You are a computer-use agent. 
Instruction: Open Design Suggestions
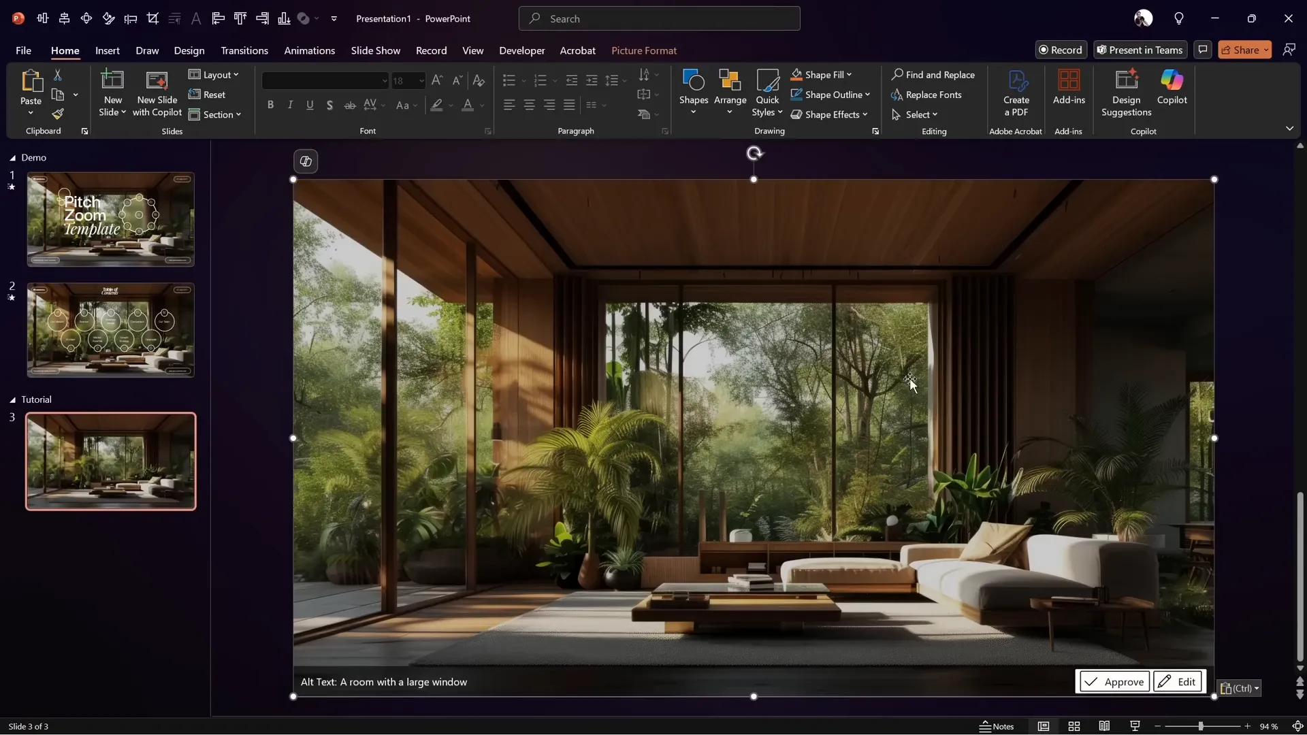click(x=1127, y=91)
